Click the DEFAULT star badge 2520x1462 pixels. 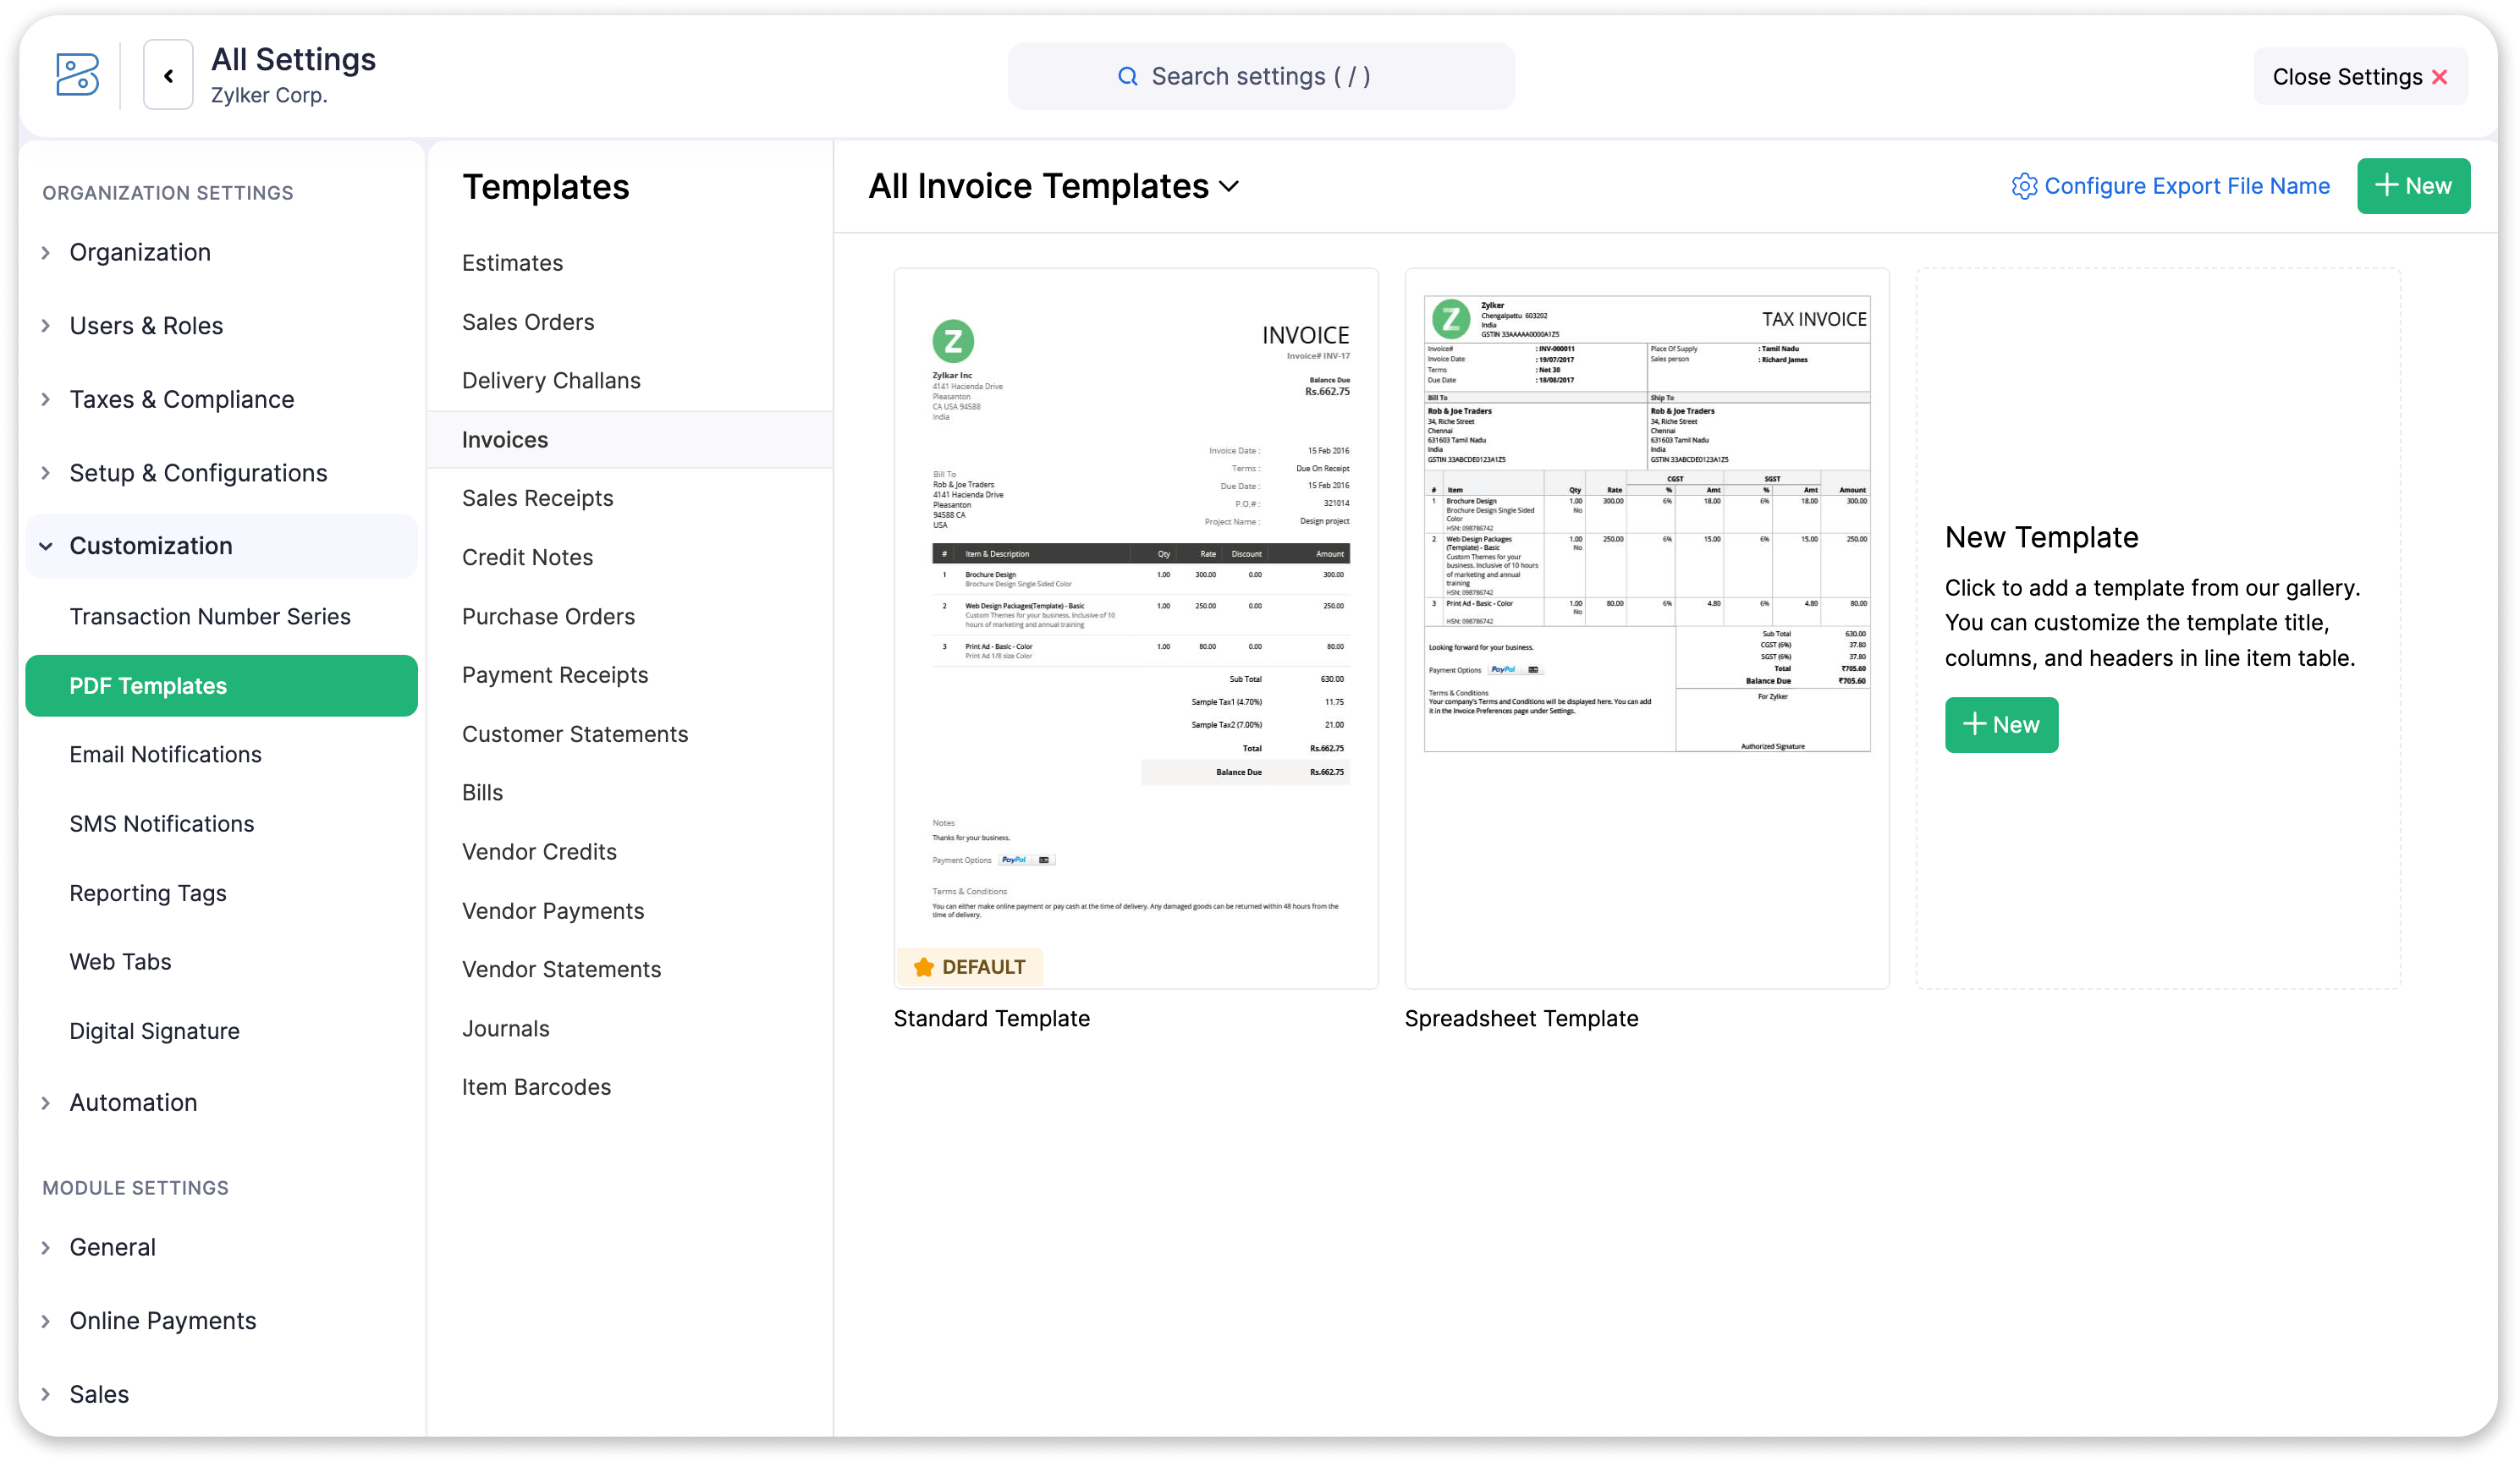pos(969,966)
